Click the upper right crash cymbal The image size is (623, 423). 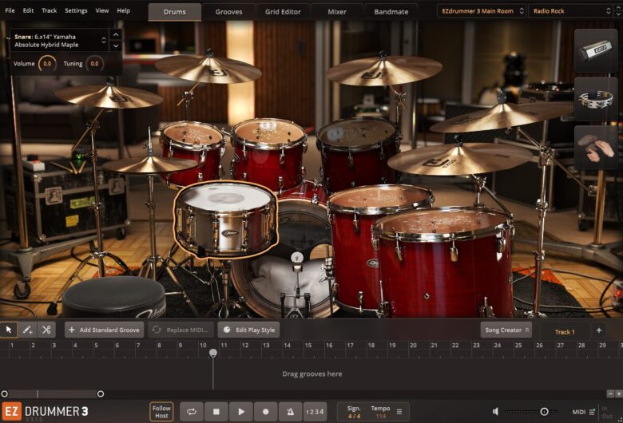pos(383,71)
